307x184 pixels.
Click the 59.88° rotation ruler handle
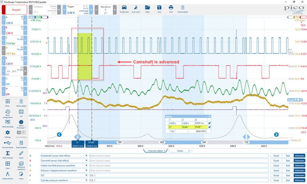click(91, 144)
